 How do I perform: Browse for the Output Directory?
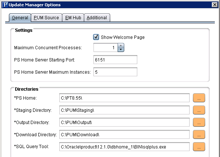point(199,122)
